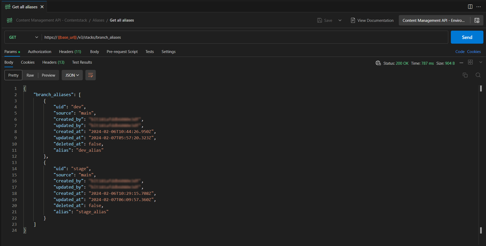The width and height of the screenshot is (486, 246).
Task: Click the request URL input field
Action: (245, 37)
